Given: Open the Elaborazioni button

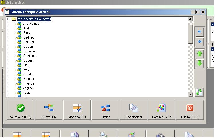Looking at the screenshot, I should coord(133,110).
